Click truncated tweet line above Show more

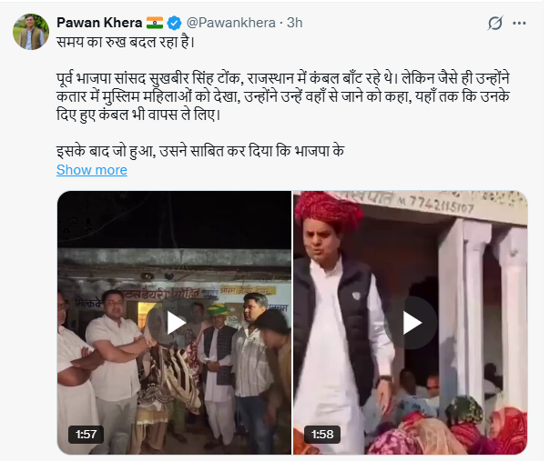click(x=200, y=151)
